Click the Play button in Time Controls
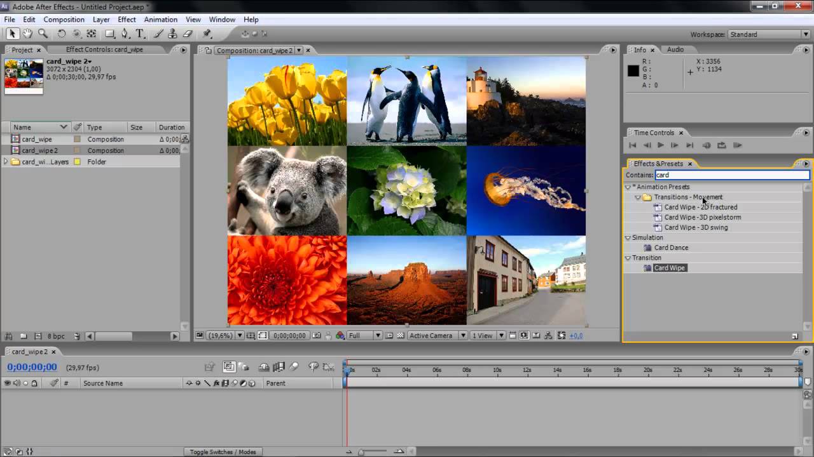The height and width of the screenshot is (457, 814). coord(661,145)
